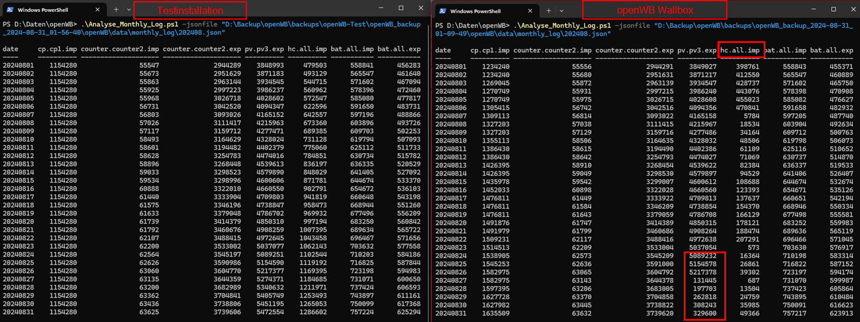The width and height of the screenshot is (860, 322).
Task: Click the red Testinstallation annotation label
Action: (x=190, y=10)
